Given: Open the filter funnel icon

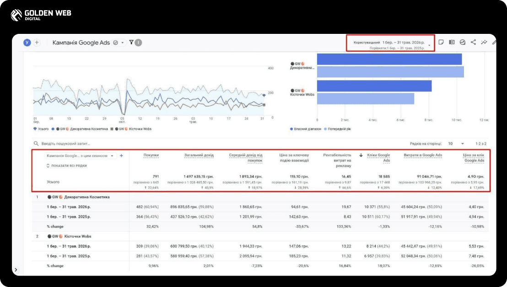Looking at the screenshot, I should (x=131, y=43).
